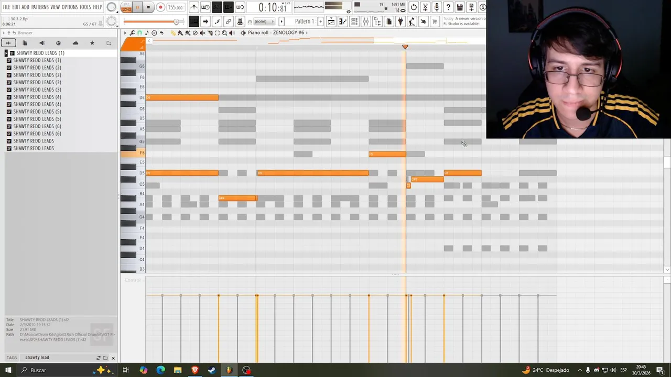Image resolution: width=671 pixels, height=377 pixels.
Task: Toggle the piano roll magnet snap
Action: pyautogui.click(x=139, y=33)
